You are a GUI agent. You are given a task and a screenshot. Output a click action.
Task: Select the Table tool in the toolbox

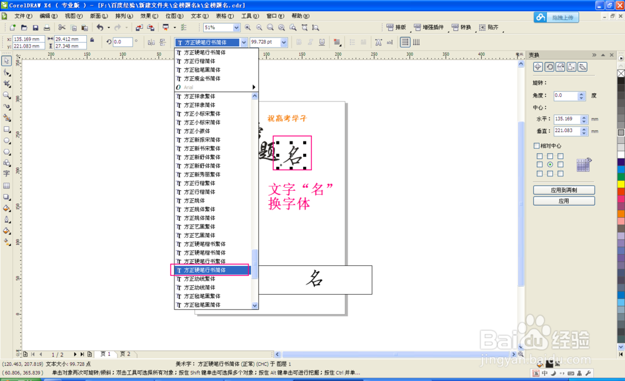click(x=7, y=186)
